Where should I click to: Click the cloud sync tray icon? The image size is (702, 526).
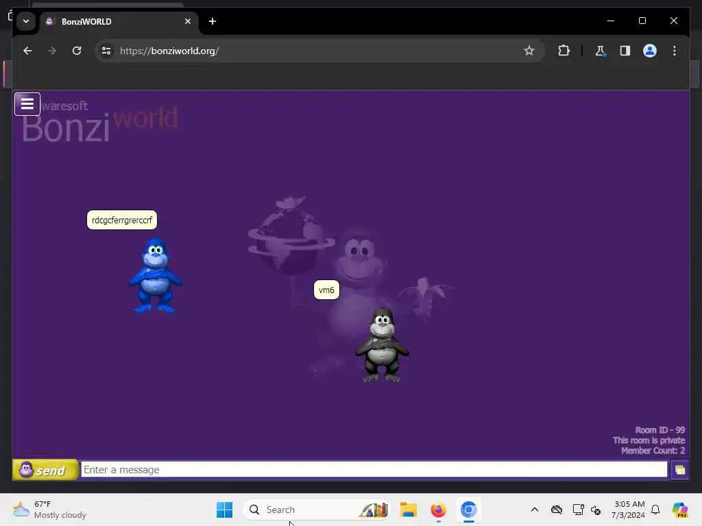[x=557, y=510]
